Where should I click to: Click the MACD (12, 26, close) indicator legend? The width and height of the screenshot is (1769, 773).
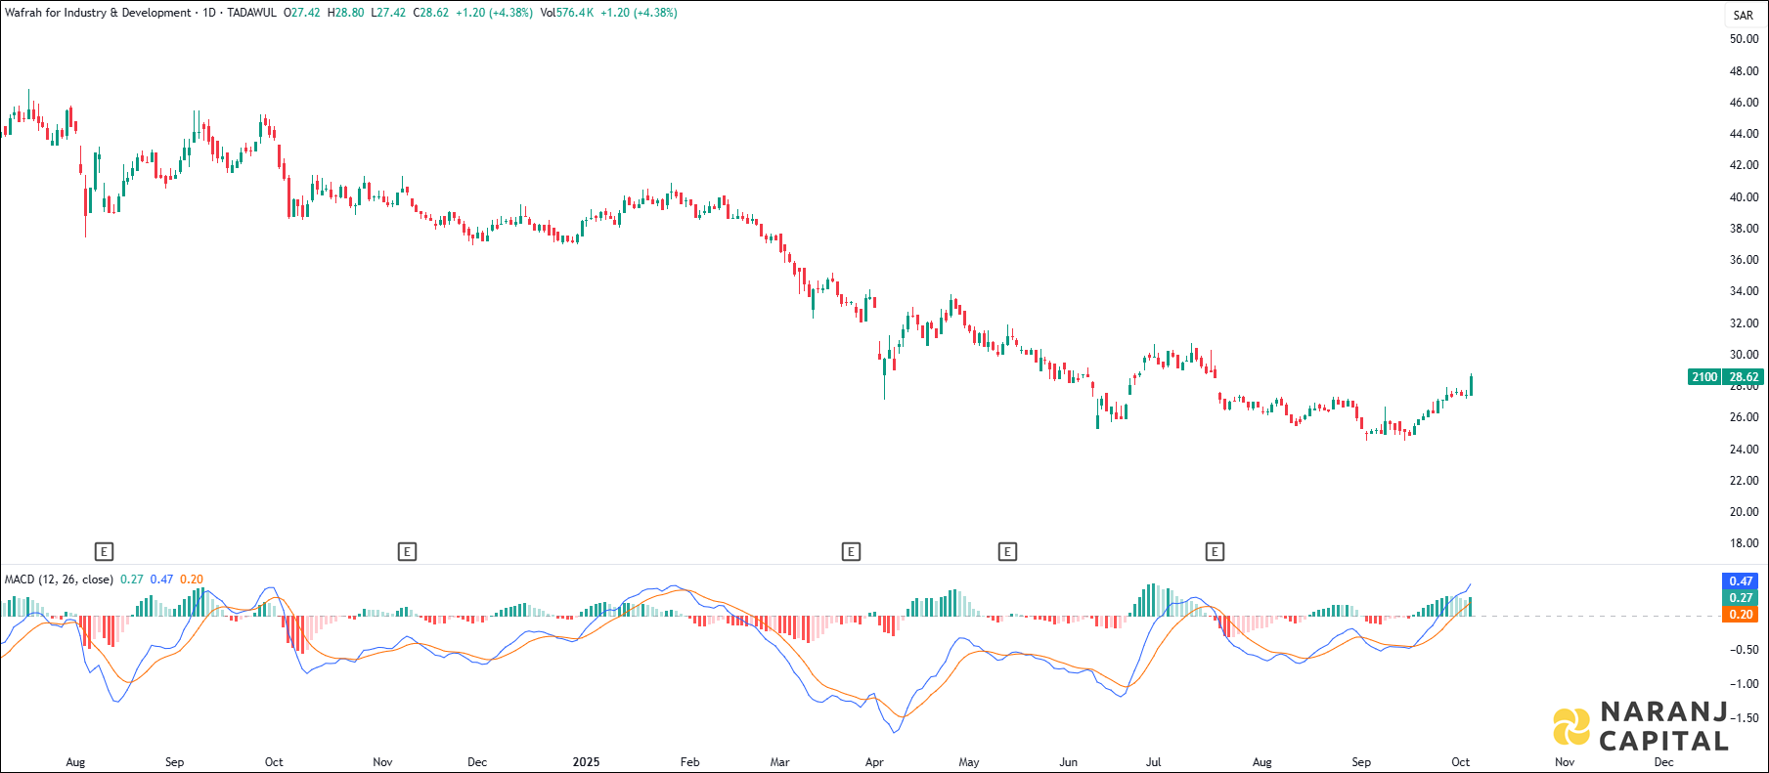59,580
